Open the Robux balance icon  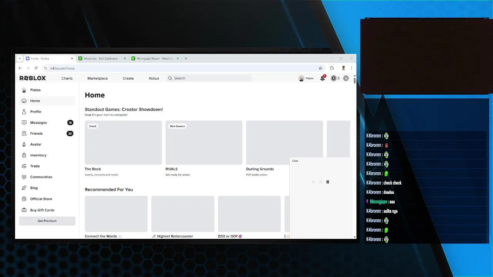click(334, 78)
